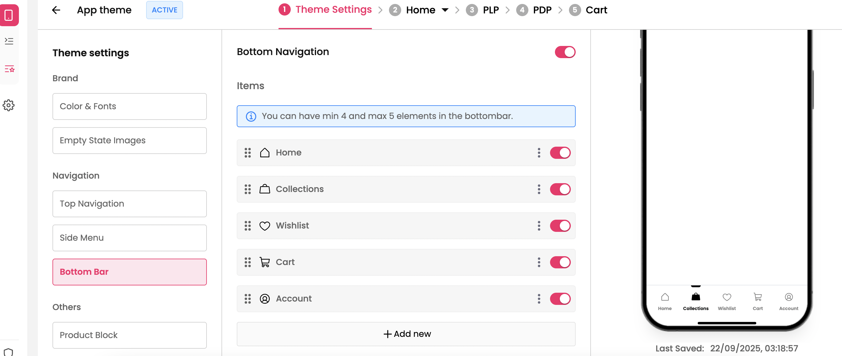Click drag handle of Home item
Screen dimensions: 842x356
click(x=247, y=152)
